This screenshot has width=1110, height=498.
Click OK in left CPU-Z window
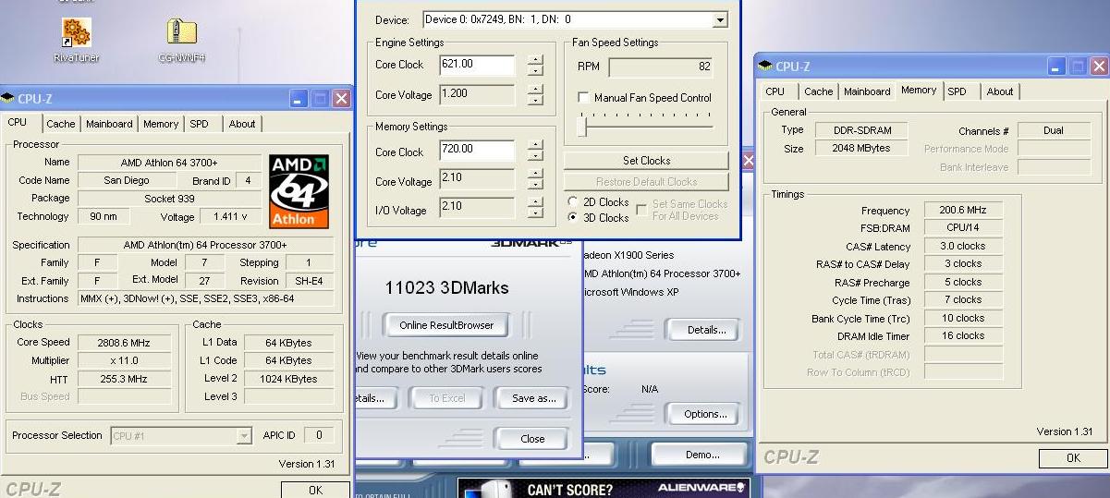[315, 490]
